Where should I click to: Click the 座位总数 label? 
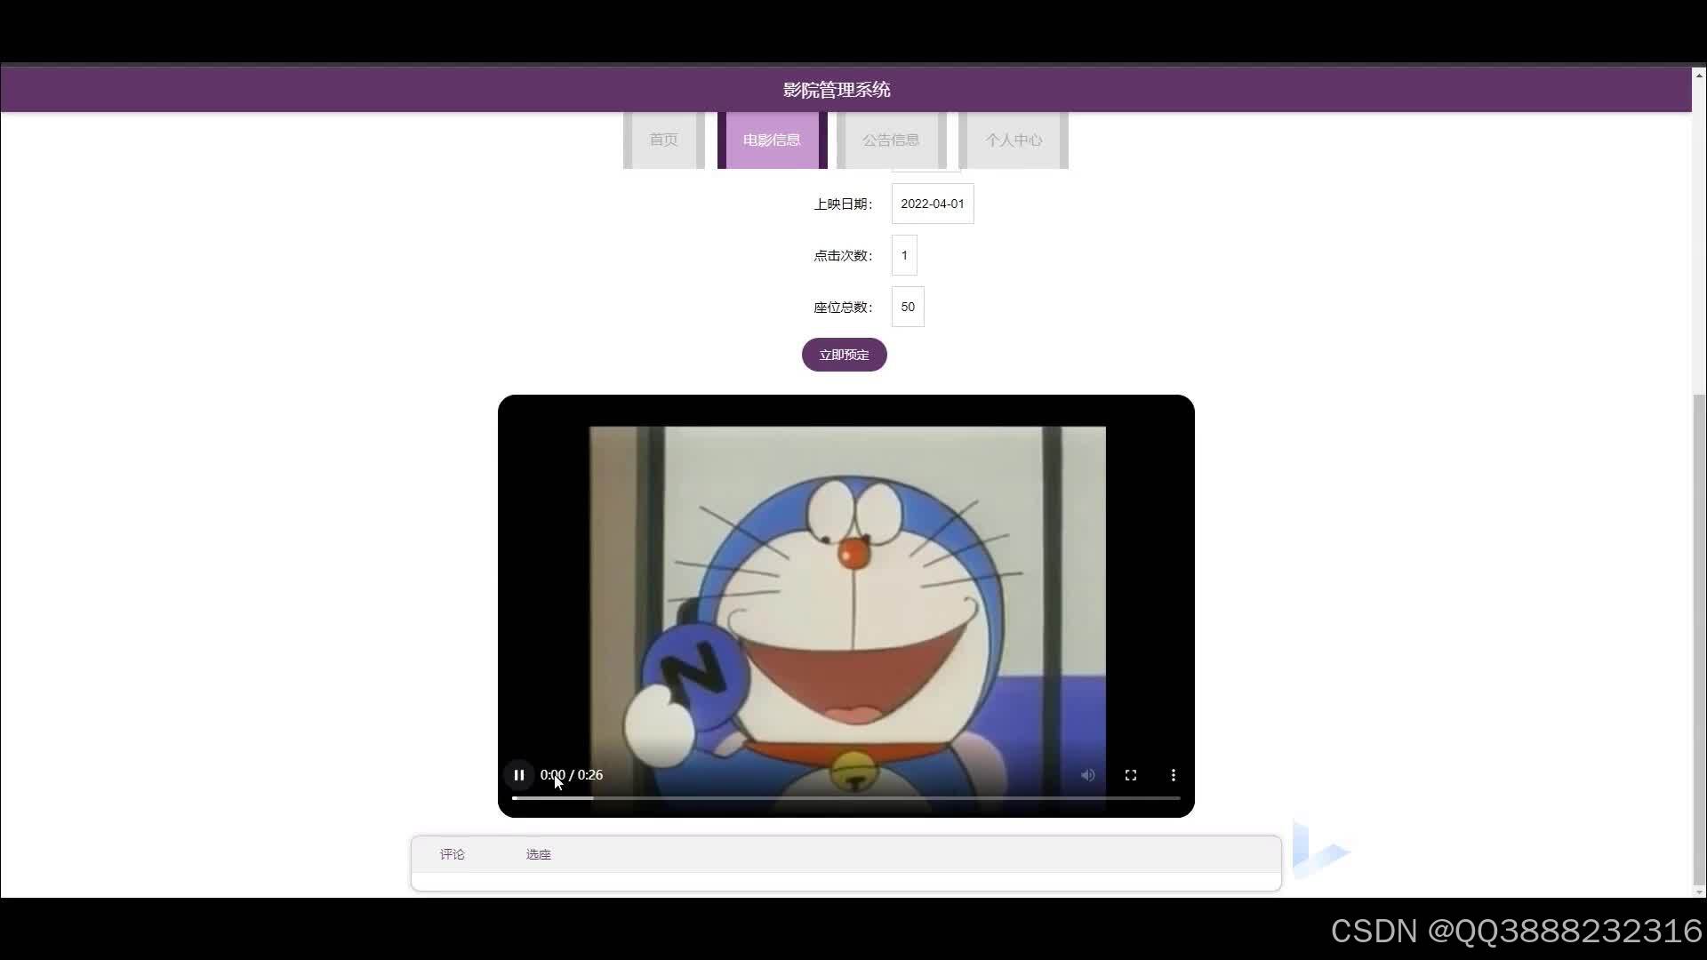pos(843,308)
